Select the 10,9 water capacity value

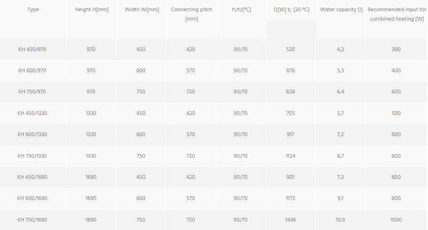coord(340,220)
